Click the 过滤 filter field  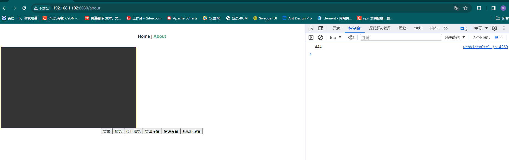pyautogui.click(x=401, y=38)
